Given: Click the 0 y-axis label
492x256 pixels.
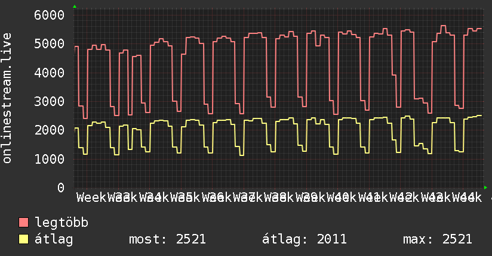Looking at the screenshot, I should coord(61,188).
